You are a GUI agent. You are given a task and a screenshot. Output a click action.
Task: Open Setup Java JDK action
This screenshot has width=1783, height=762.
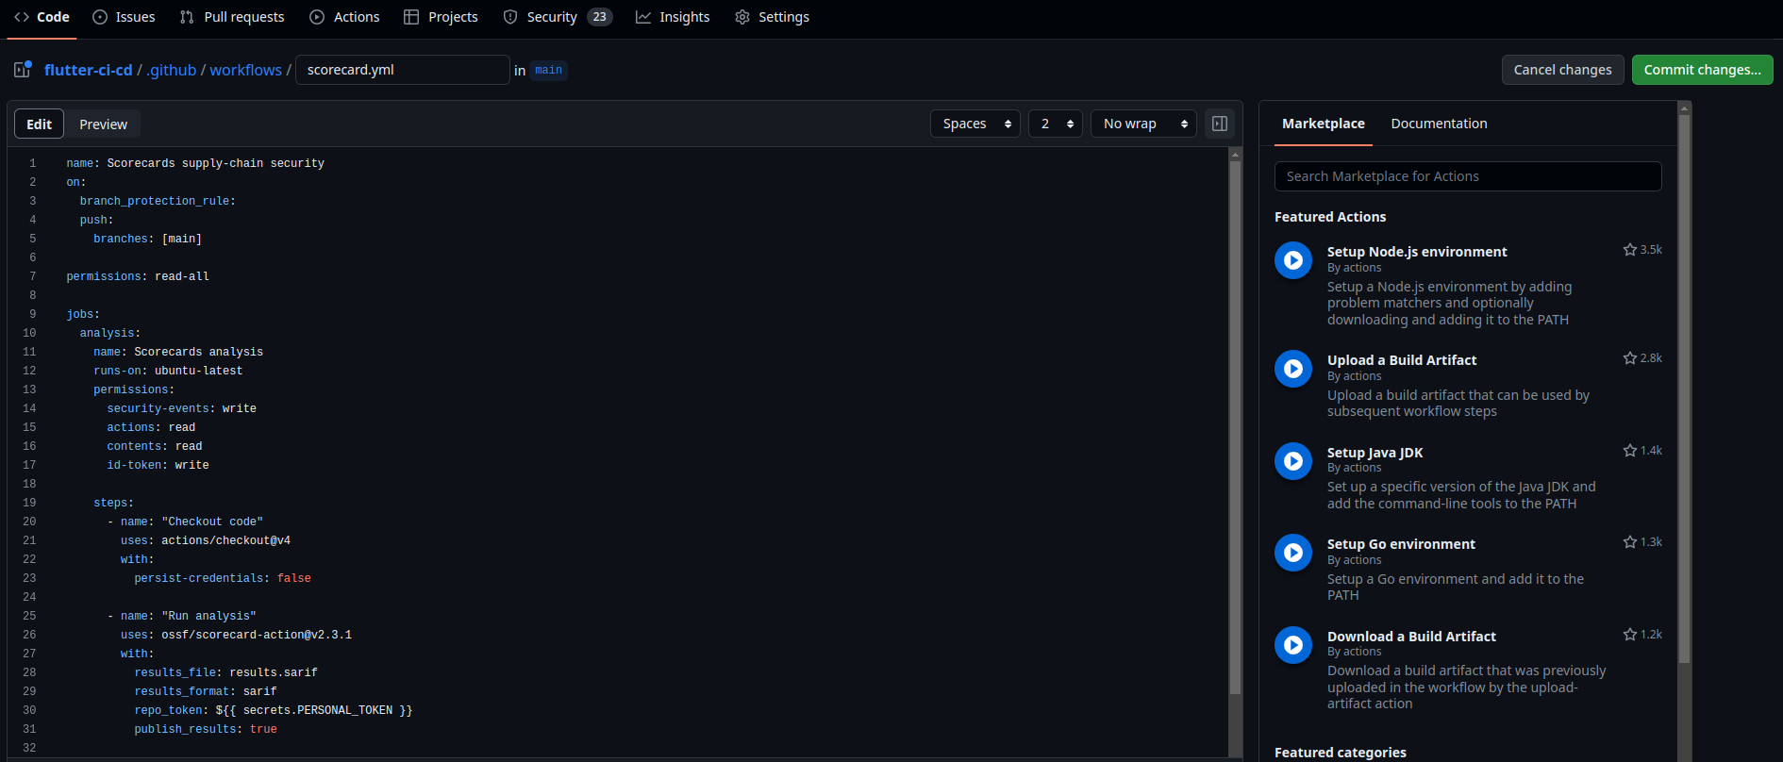[1375, 453]
